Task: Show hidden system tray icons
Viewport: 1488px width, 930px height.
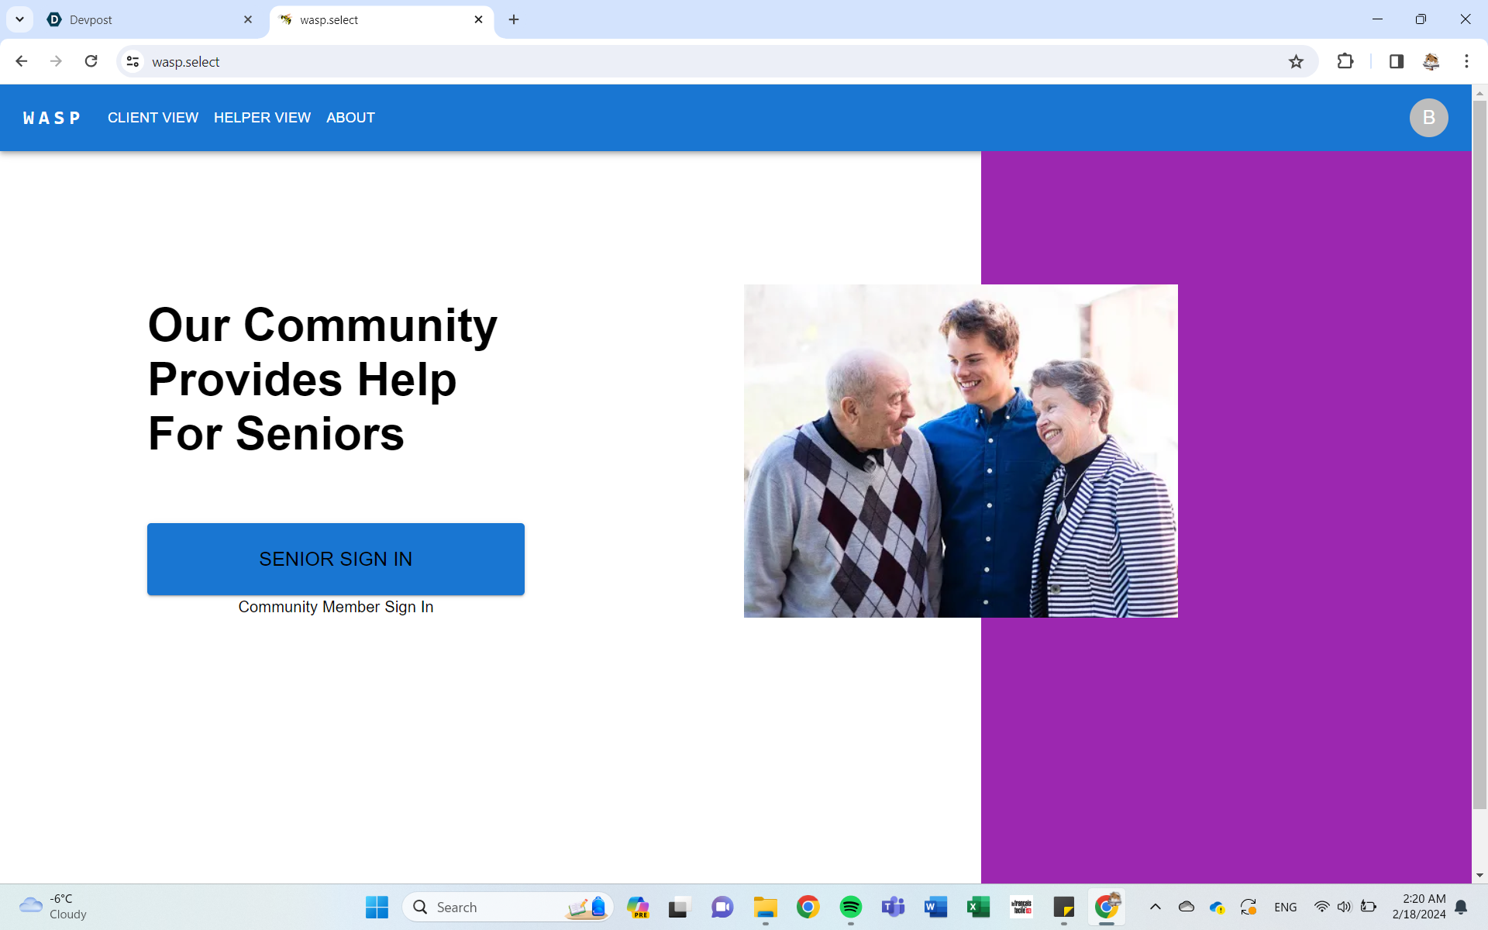Action: click(1155, 907)
